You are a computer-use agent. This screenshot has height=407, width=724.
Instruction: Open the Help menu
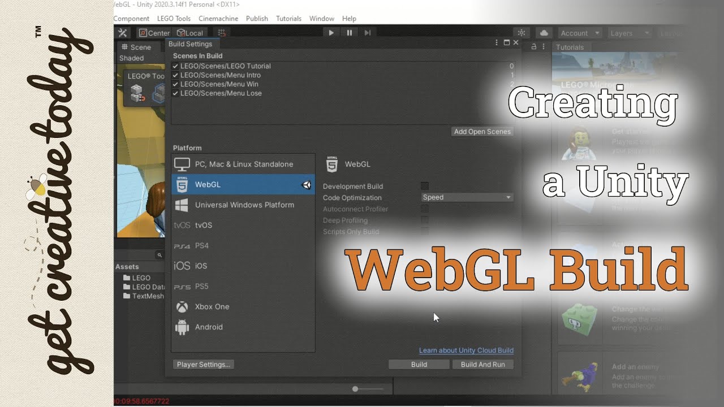point(349,19)
